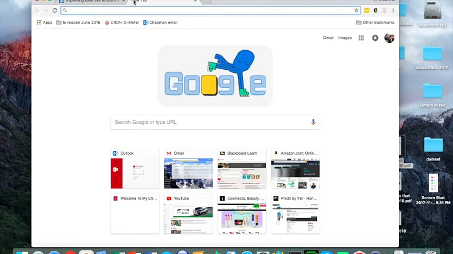Image resolution: width=453 pixels, height=254 pixels.
Task: Switch to the Improving solar cell efficiency tab
Action: pyautogui.click(x=92, y=1)
